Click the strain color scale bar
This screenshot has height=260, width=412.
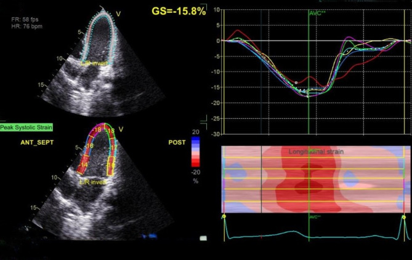click(195, 152)
